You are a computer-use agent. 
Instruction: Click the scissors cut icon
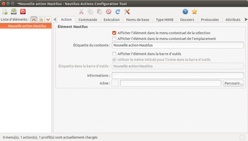coord(81,12)
